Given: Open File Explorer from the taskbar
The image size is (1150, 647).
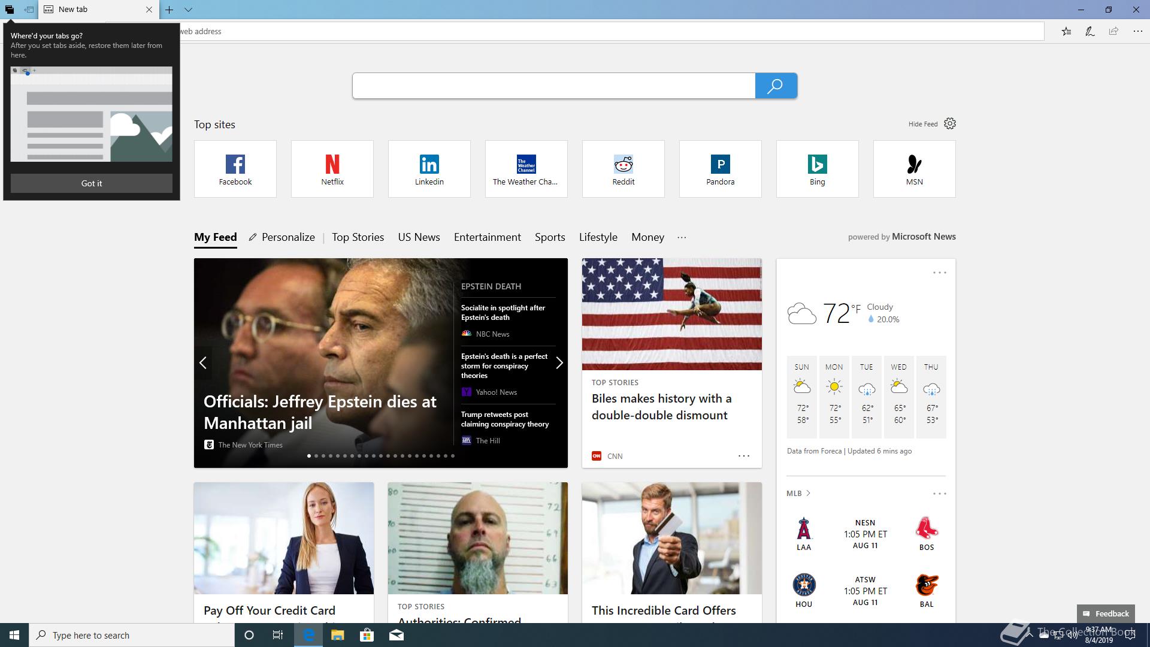Looking at the screenshot, I should coord(338,635).
